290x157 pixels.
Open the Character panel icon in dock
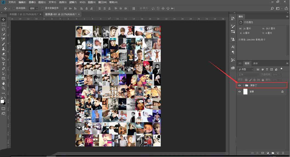click(233, 47)
